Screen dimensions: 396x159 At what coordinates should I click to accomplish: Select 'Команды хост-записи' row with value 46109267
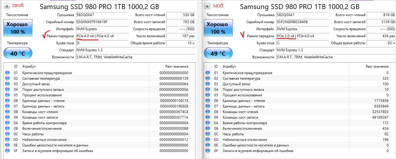click(297, 117)
